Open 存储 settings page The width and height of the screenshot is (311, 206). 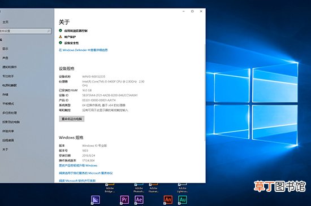point(5,94)
